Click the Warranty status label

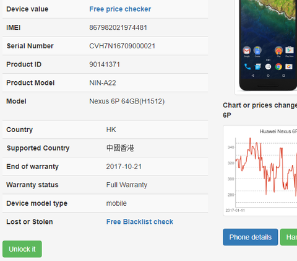pos(32,185)
